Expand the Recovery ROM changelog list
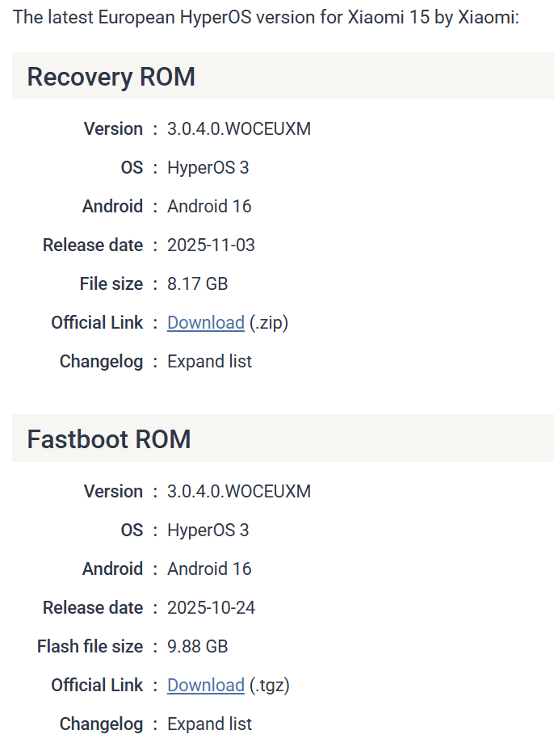This screenshot has height=751, width=554. (209, 362)
